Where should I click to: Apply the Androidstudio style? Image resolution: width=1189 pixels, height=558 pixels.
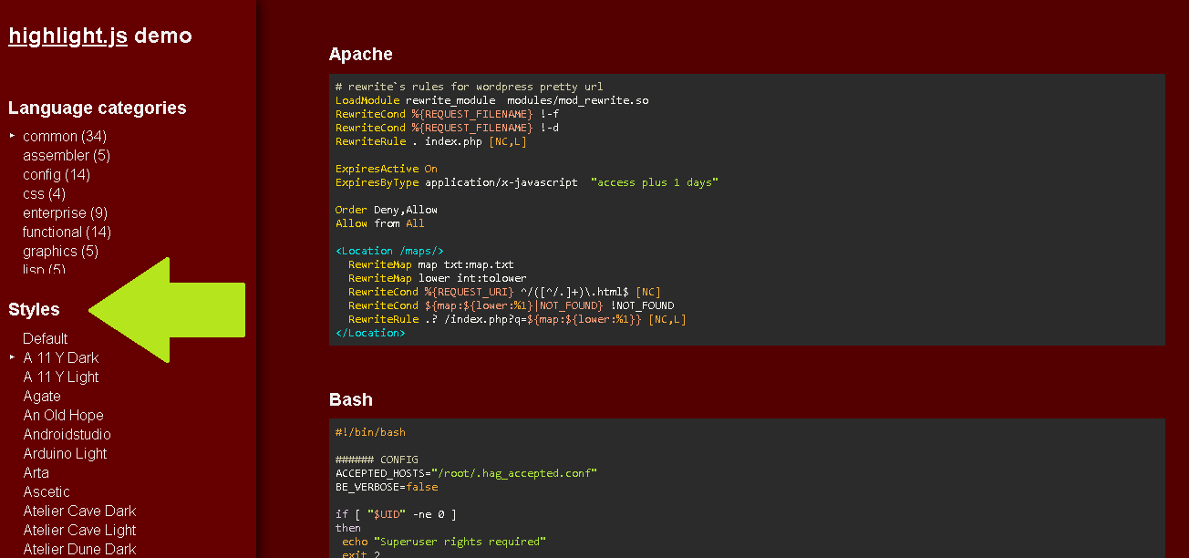[67, 434]
